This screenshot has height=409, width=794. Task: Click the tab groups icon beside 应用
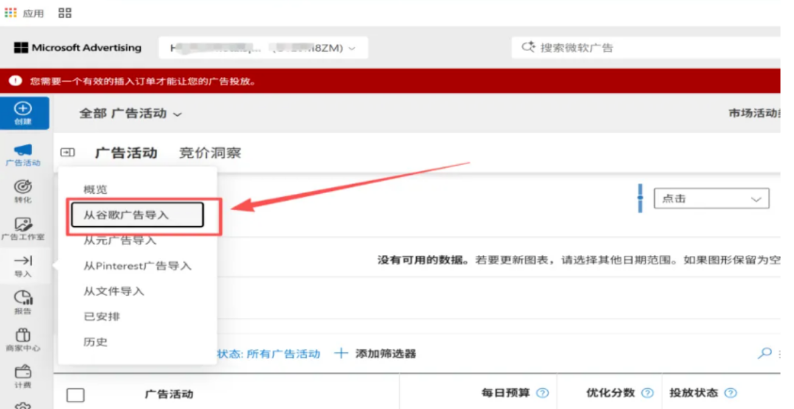65,13
